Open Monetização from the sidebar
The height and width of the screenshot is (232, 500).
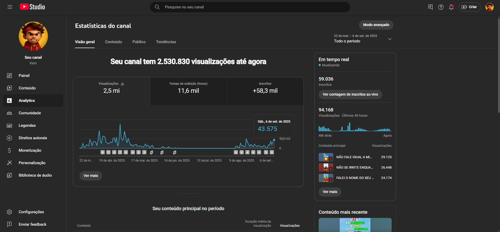(x=30, y=150)
